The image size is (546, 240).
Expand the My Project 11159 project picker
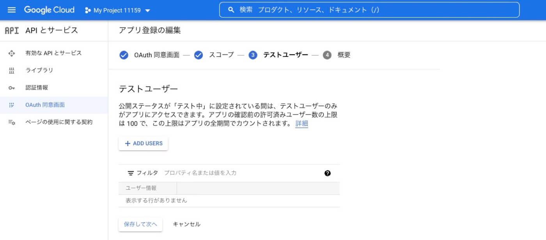click(x=117, y=11)
